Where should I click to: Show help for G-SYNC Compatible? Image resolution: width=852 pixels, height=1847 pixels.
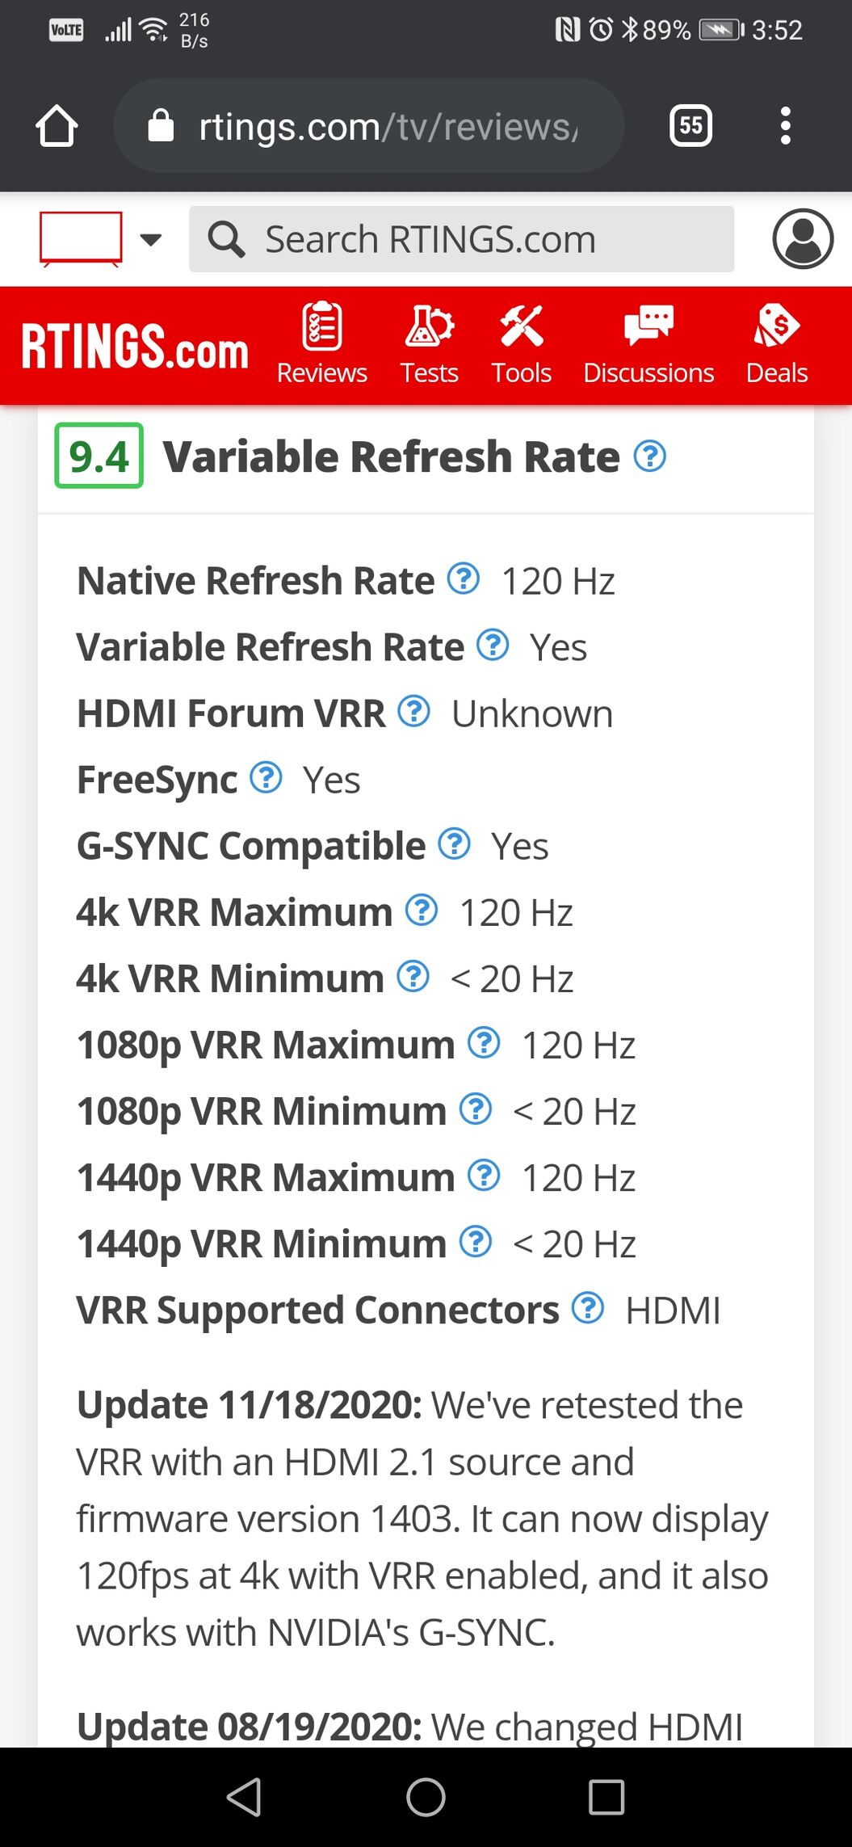click(x=454, y=844)
